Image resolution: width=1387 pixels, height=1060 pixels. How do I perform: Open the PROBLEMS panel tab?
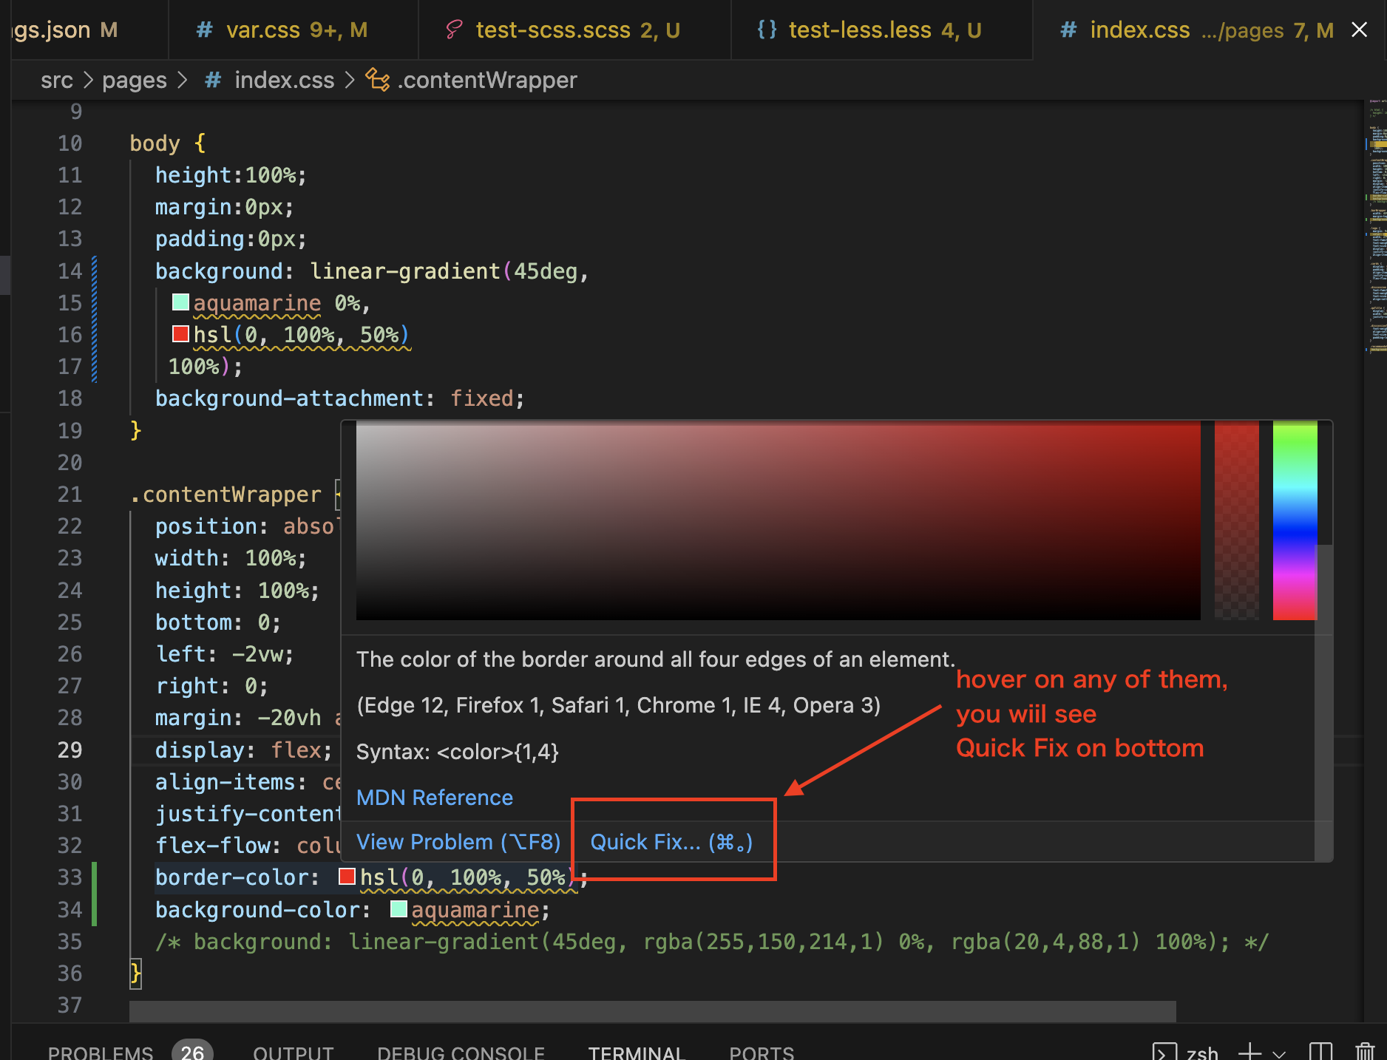point(101,1052)
